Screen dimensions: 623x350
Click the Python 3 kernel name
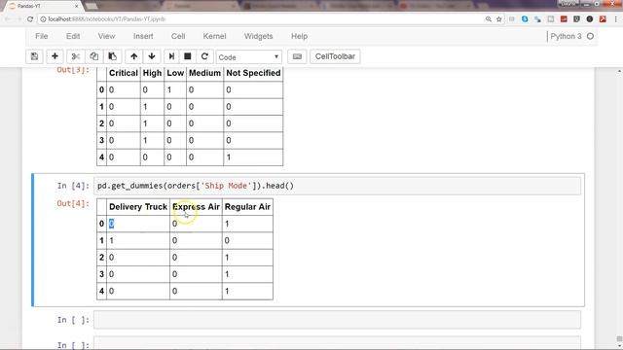pyautogui.click(x=566, y=36)
